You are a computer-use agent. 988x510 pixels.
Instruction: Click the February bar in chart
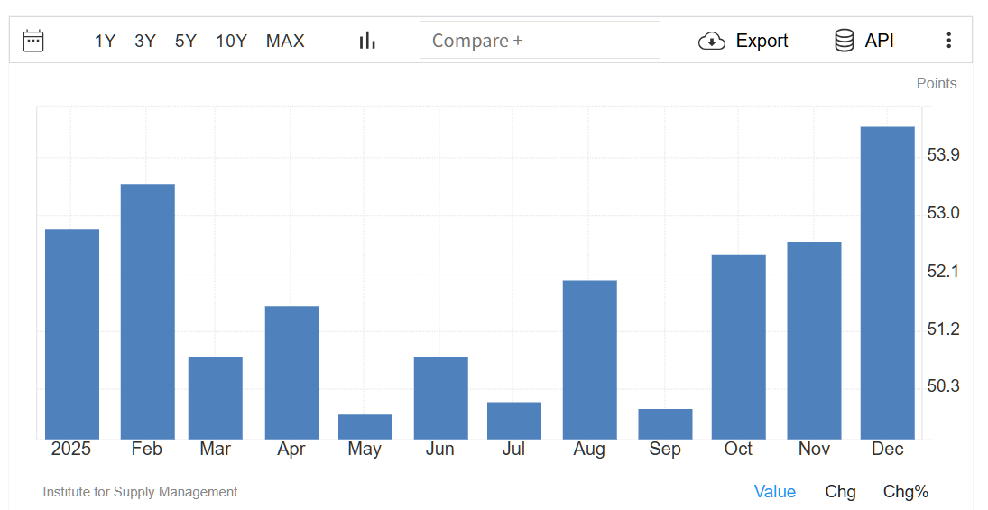147,311
